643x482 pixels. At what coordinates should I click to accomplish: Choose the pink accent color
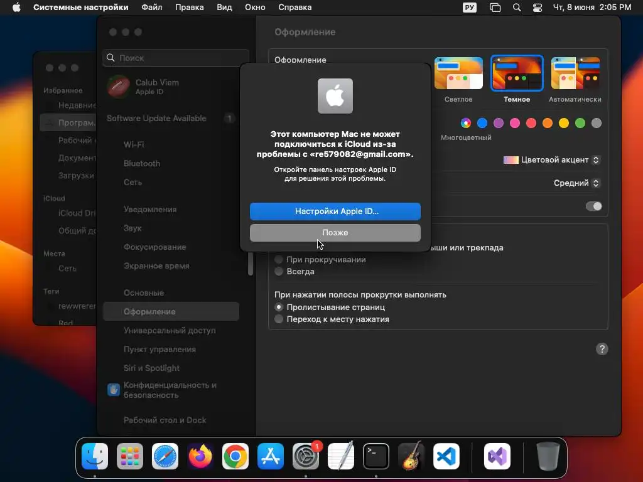coord(515,123)
